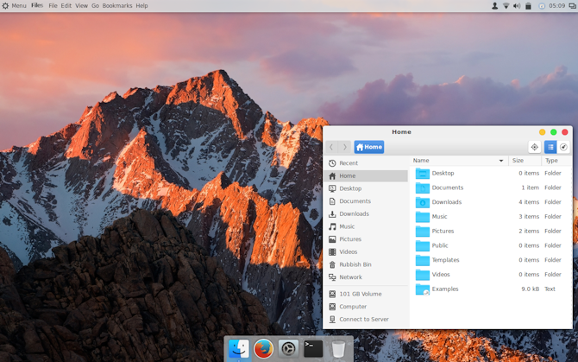Screen dimensions: 578x362
Task: Click the location target icon in the toolbar
Action: [x=534, y=147]
